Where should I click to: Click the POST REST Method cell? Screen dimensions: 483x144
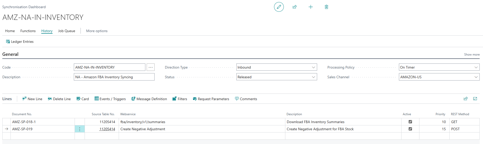(464, 129)
